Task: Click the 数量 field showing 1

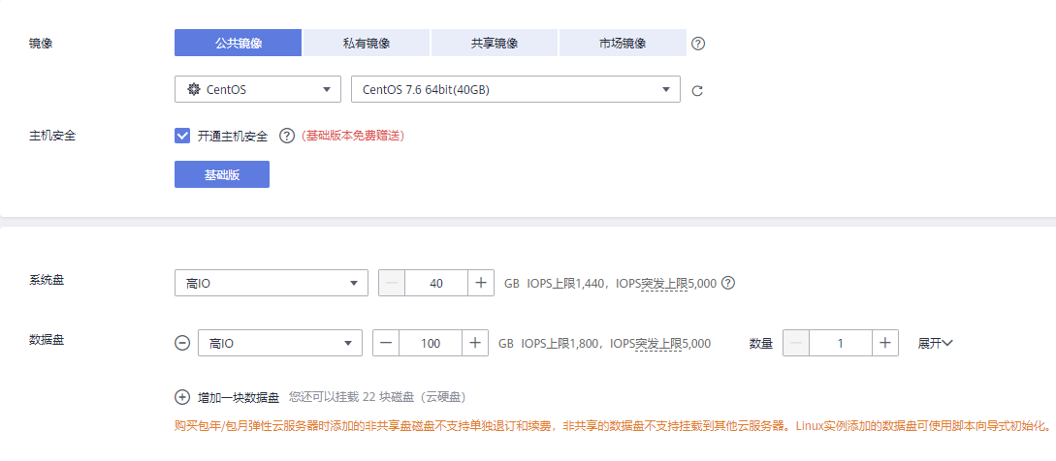Action: tap(841, 343)
